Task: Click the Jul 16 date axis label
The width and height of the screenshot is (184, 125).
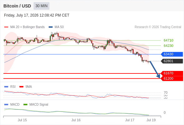Action: [76, 120]
